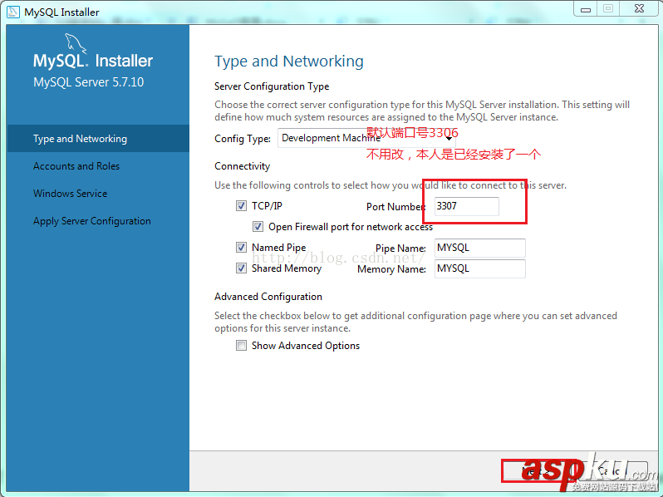Image resolution: width=663 pixels, height=497 pixels.
Task: Toggle the TCP/IP checkbox
Action: 241,206
